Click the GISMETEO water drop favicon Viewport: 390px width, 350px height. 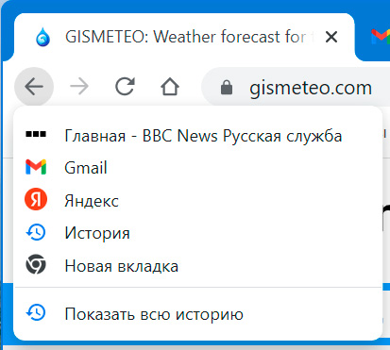43,37
